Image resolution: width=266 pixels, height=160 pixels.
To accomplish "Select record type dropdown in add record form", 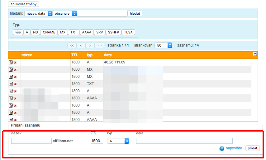I will point(118,141).
